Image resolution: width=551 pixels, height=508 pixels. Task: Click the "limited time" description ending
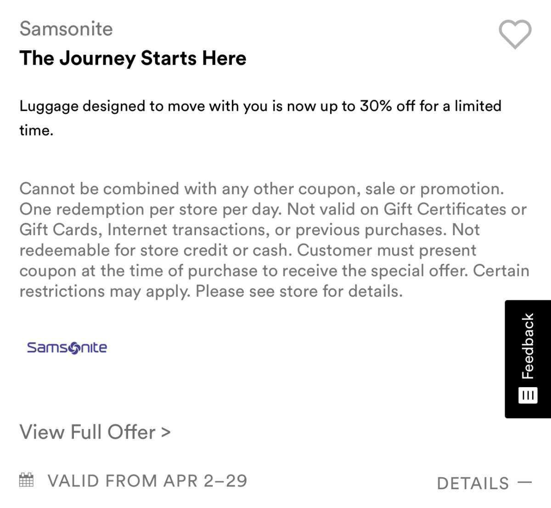pyautogui.click(x=36, y=130)
